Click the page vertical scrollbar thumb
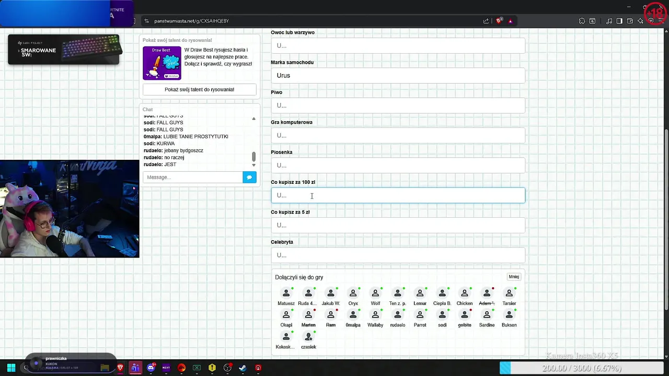The image size is (669, 376). 666,219
